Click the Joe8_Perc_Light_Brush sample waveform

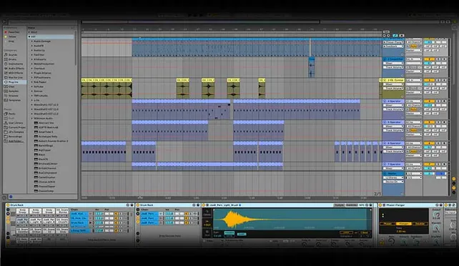(292, 220)
